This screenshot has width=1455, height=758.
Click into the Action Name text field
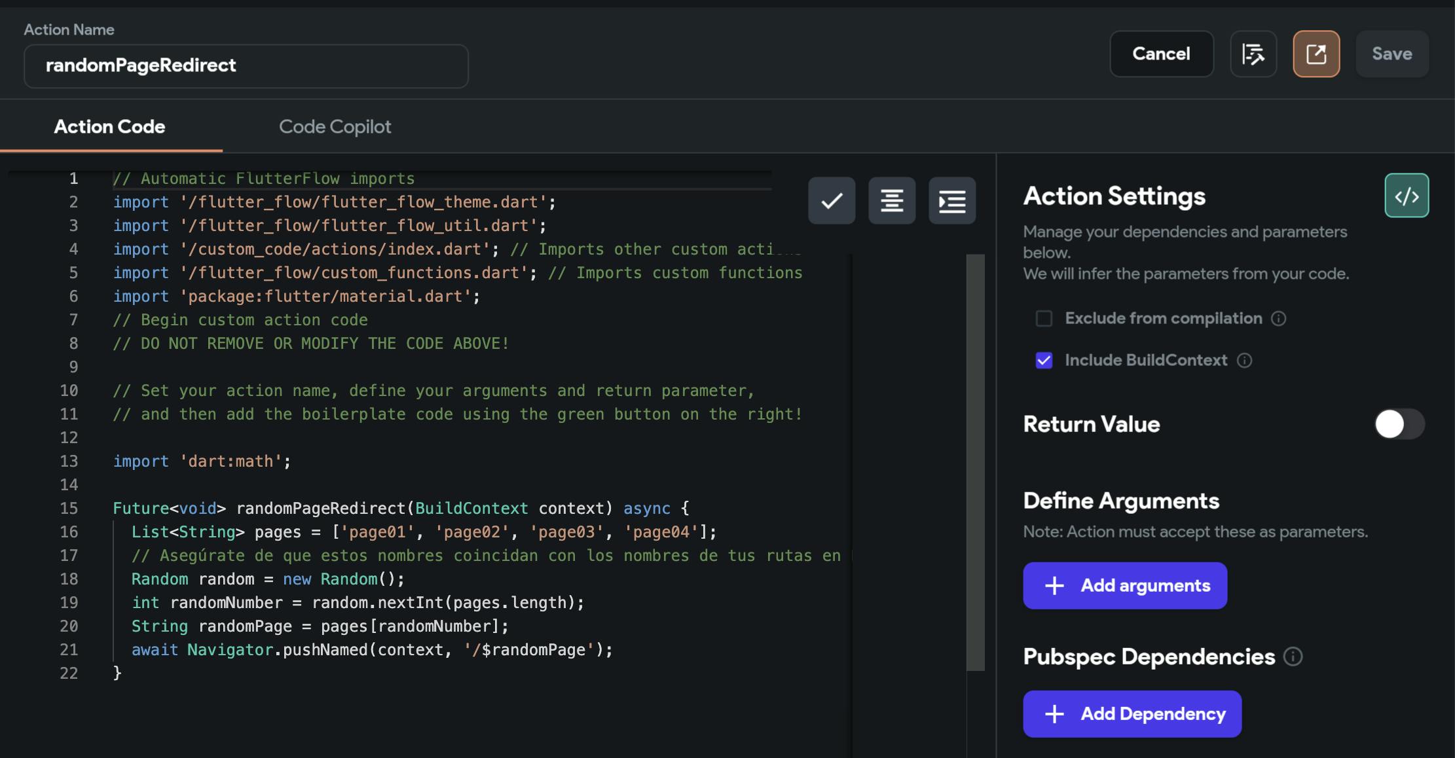[246, 66]
